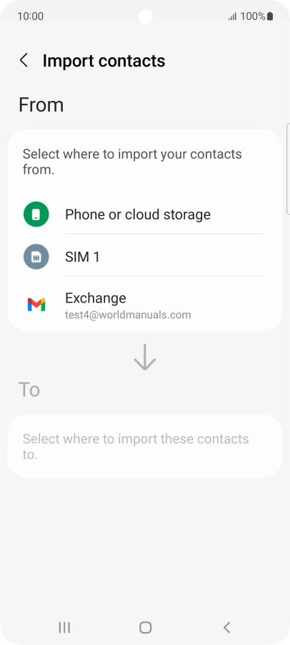Tap the SIM 1 card icon
The image size is (290, 645).
tap(36, 257)
